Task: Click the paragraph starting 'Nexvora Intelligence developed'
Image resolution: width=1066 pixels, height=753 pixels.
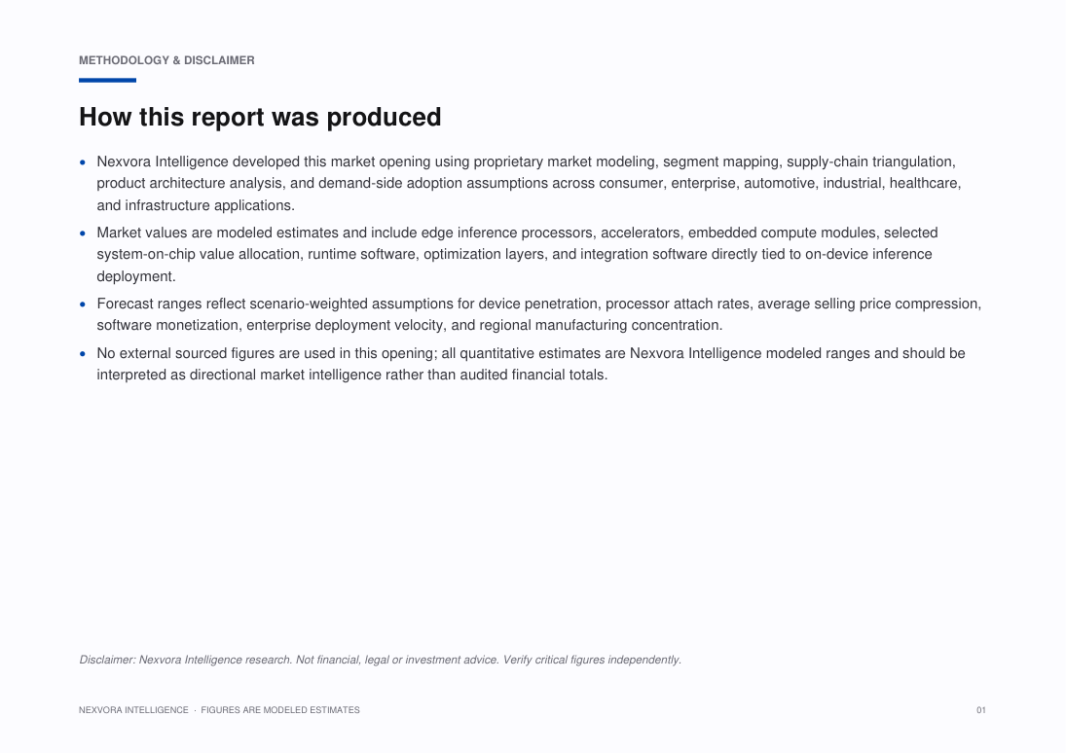Action: (529, 184)
